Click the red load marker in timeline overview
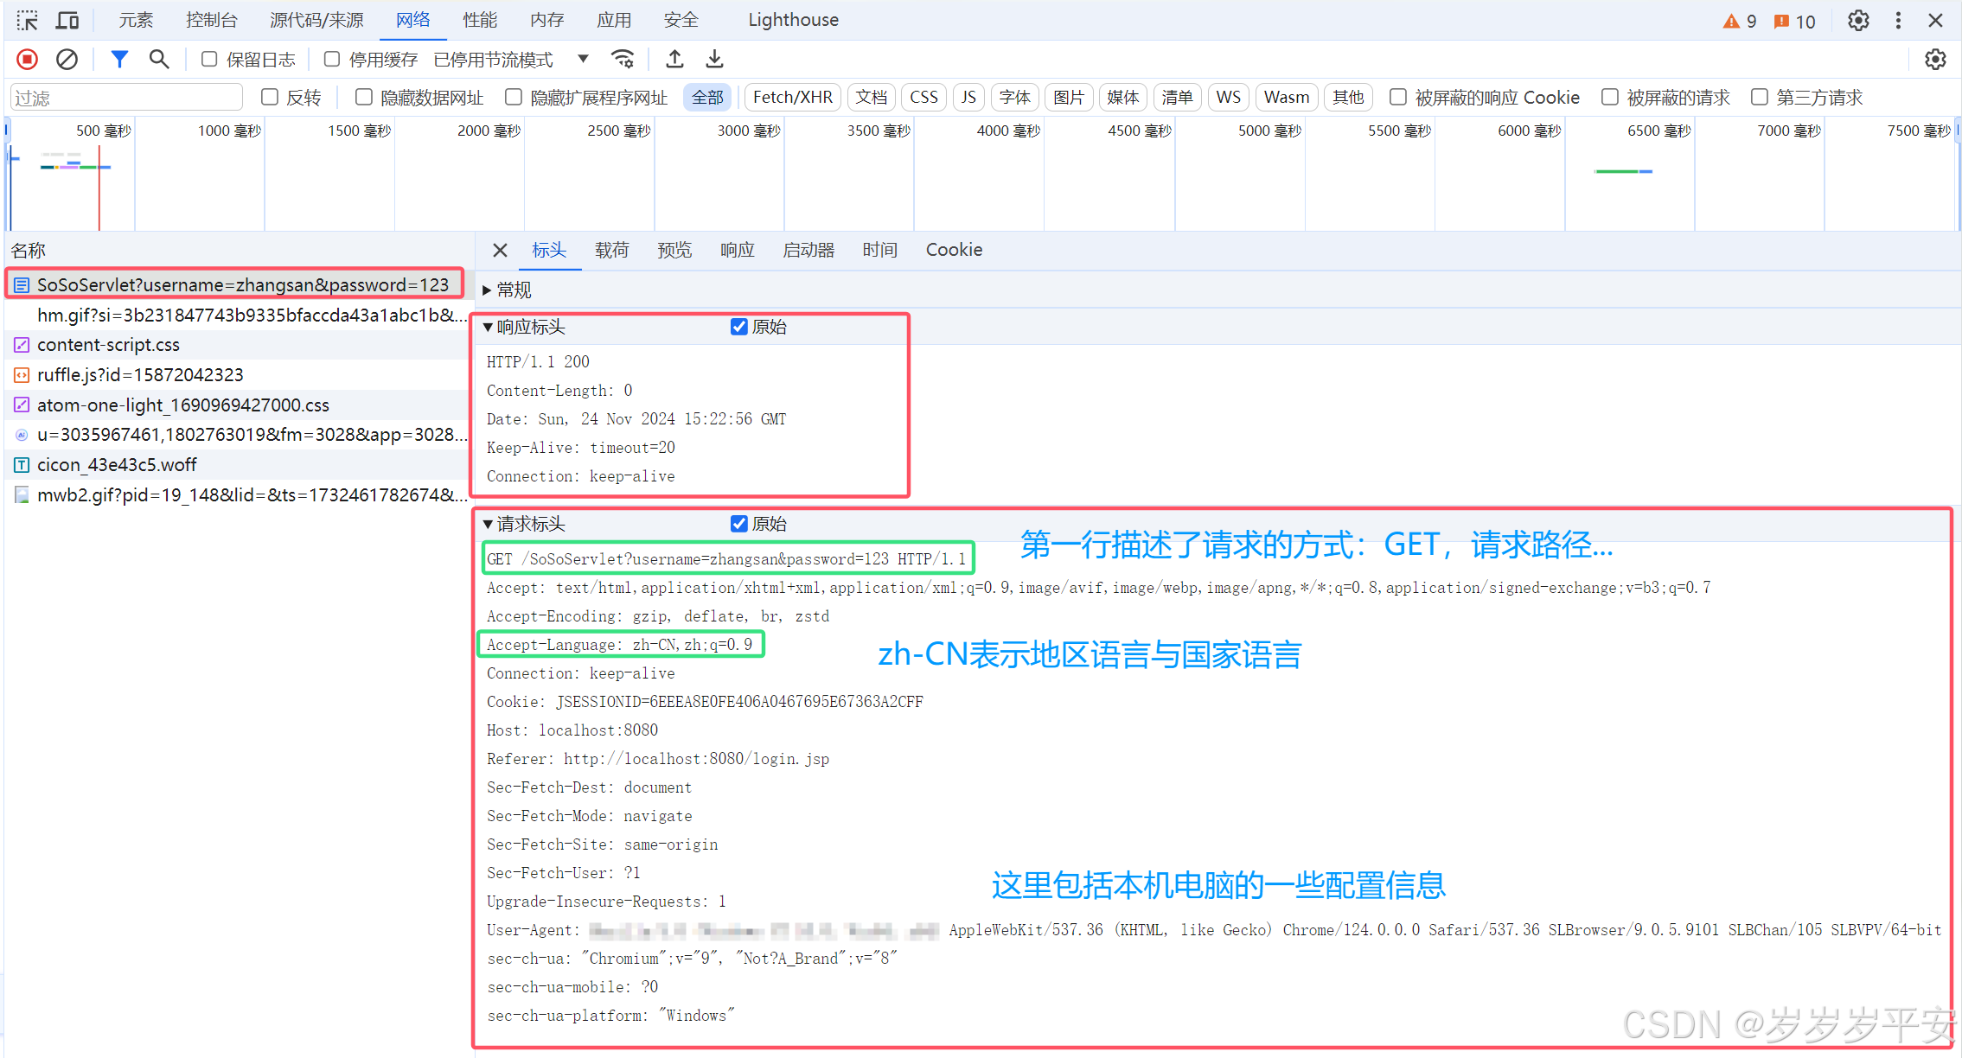The image size is (1962, 1058). tap(99, 188)
